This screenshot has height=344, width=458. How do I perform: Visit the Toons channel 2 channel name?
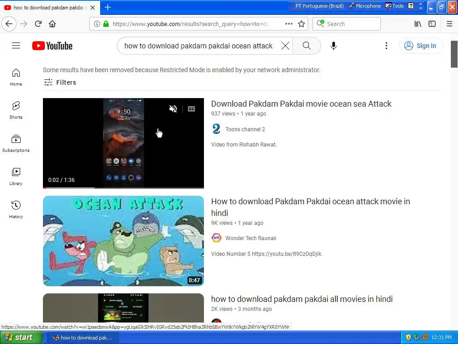point(245,129)
